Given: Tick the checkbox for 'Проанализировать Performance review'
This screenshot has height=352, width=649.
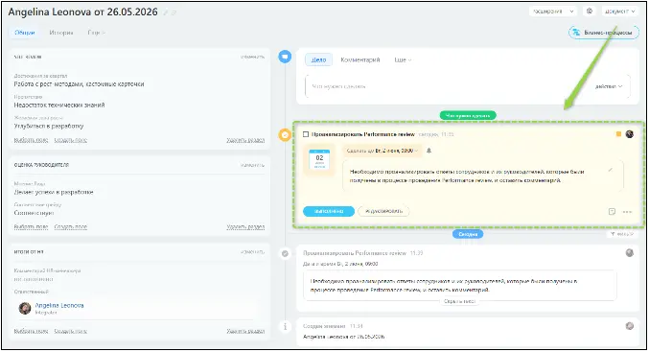Looking at the screenshot, I should pos(306,134).
